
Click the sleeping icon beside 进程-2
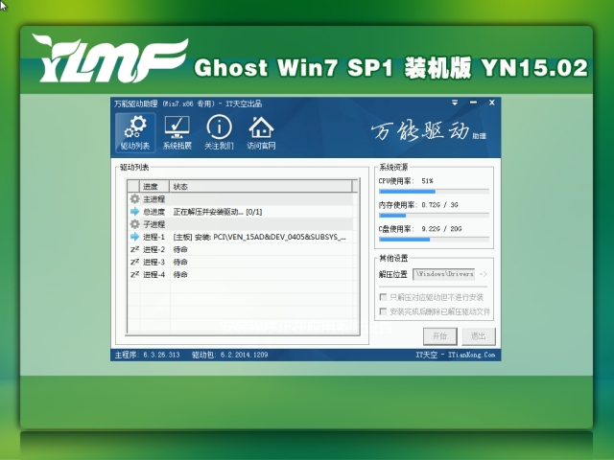(134, 249)
